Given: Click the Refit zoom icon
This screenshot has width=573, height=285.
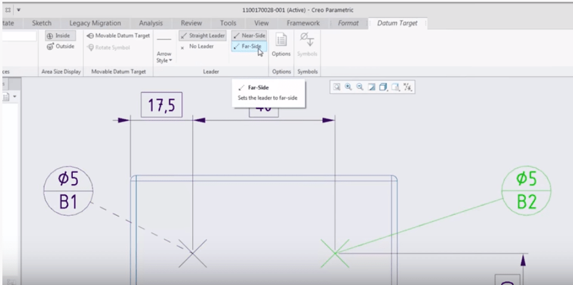Looking at the screenshot, I should coord(337,87).
